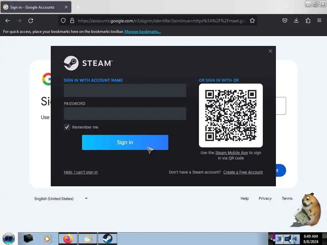Focus the Steam password field
The image size is (327, 245).
[125, 114]
